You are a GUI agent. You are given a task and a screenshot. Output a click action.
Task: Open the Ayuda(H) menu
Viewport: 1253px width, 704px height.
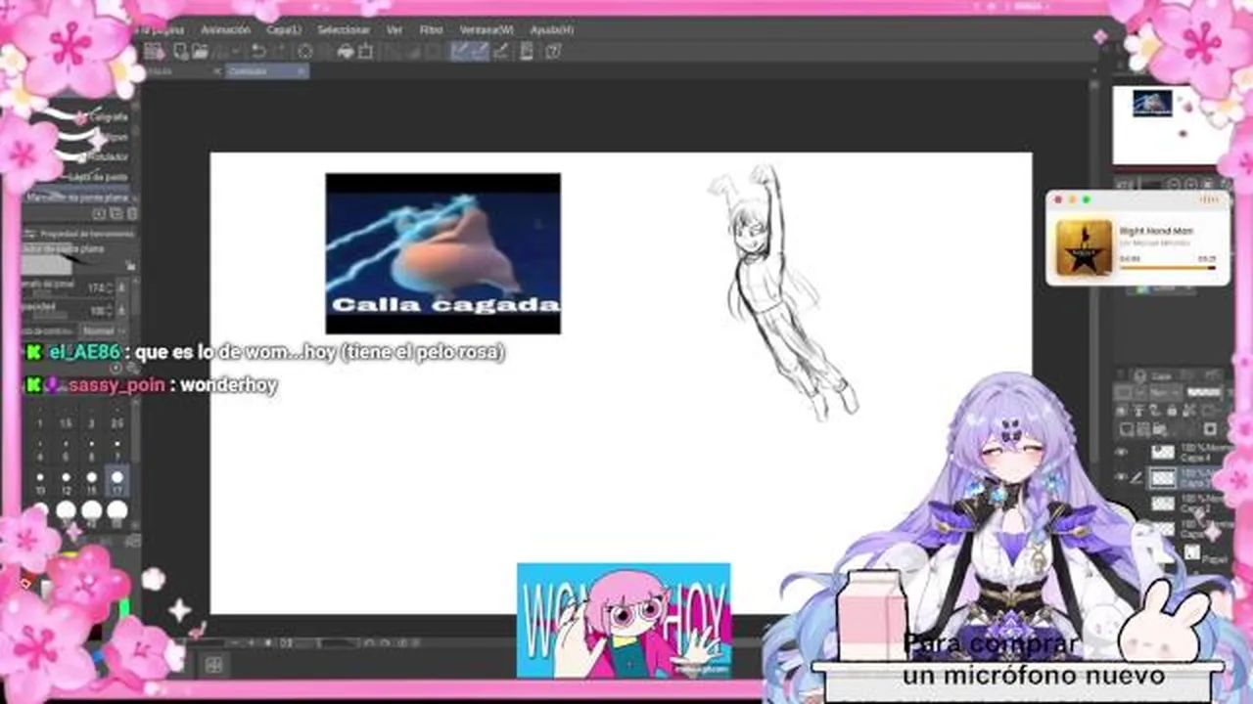[552, 30]
